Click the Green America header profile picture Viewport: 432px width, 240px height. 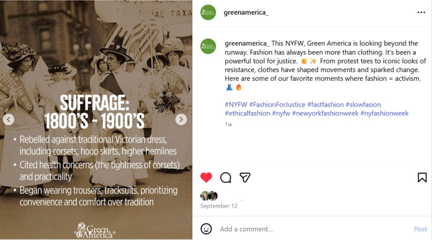pos(208,13)
